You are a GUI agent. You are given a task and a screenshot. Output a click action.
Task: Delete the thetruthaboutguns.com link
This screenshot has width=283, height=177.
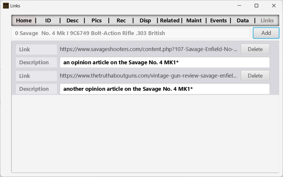pos(255,76)
